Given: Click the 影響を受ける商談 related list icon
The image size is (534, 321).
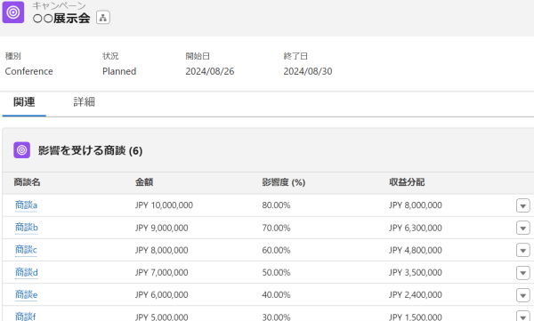Looking at the screenshot, I should coord(21,150).
